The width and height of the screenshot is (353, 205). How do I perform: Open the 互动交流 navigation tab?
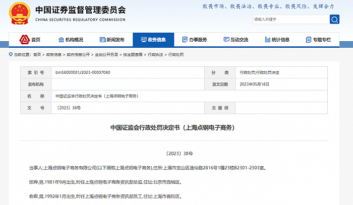point(236,40)
